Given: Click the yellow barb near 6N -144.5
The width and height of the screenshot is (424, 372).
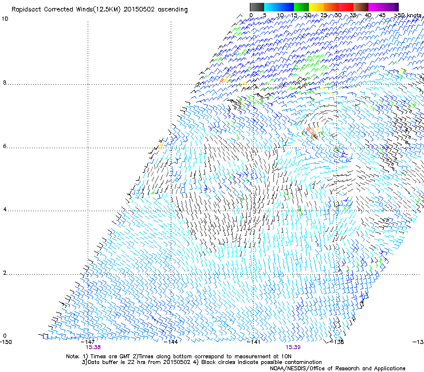Looking at the screenshot, I should coord(160,146).
